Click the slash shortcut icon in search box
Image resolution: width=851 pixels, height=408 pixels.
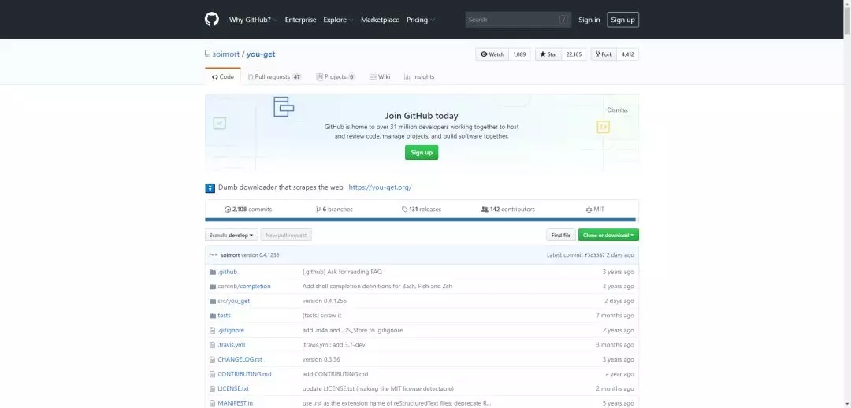click(564, 20)
